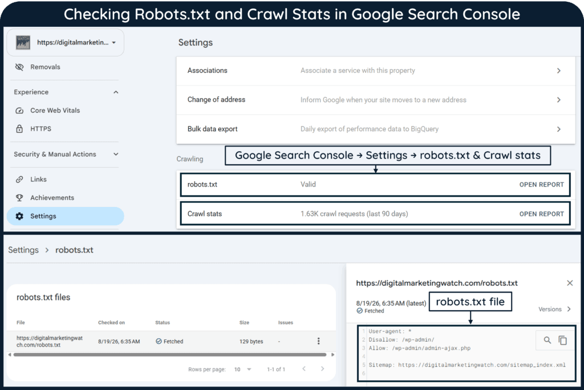Open the property selector dropdown
The image size is (584, 390).
(65, 42)
